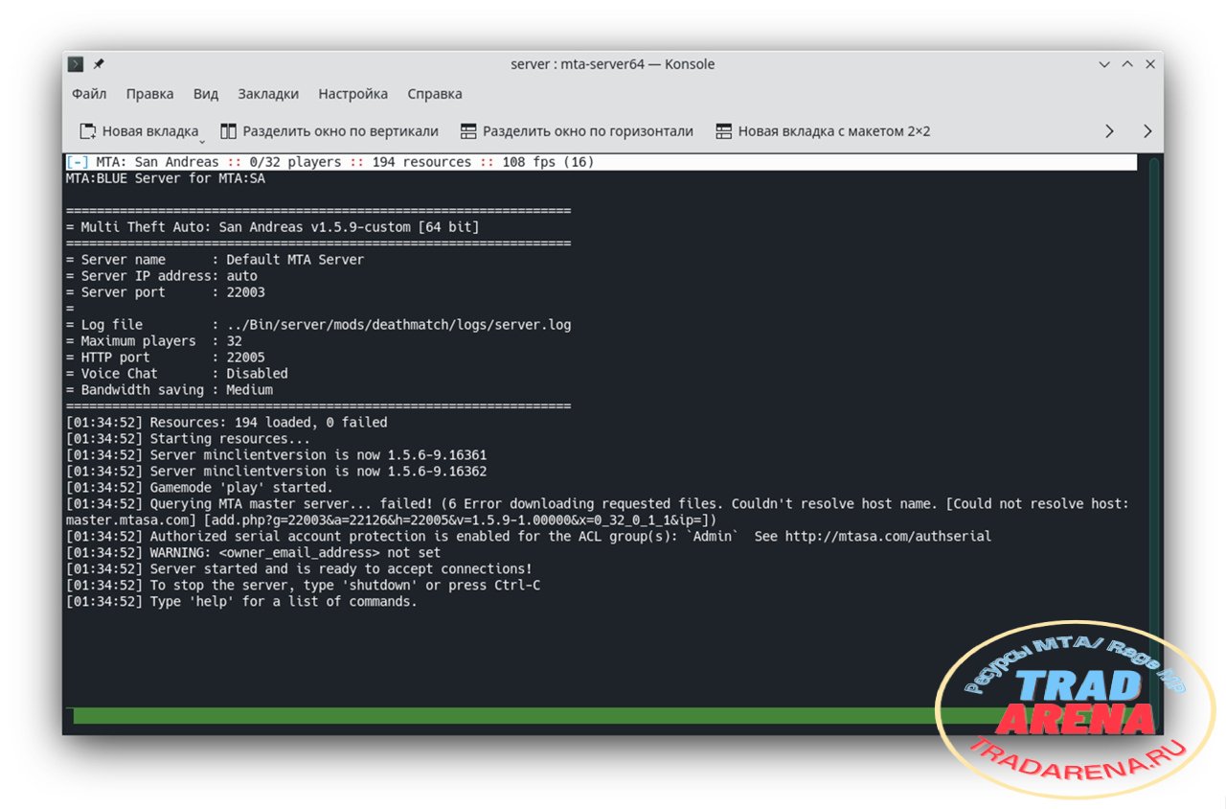Image resolution: width=1226 pixels, height=809 pixels.
Task: Click the Bandwidth saving 'Medium' value
Action: point(249,390)
